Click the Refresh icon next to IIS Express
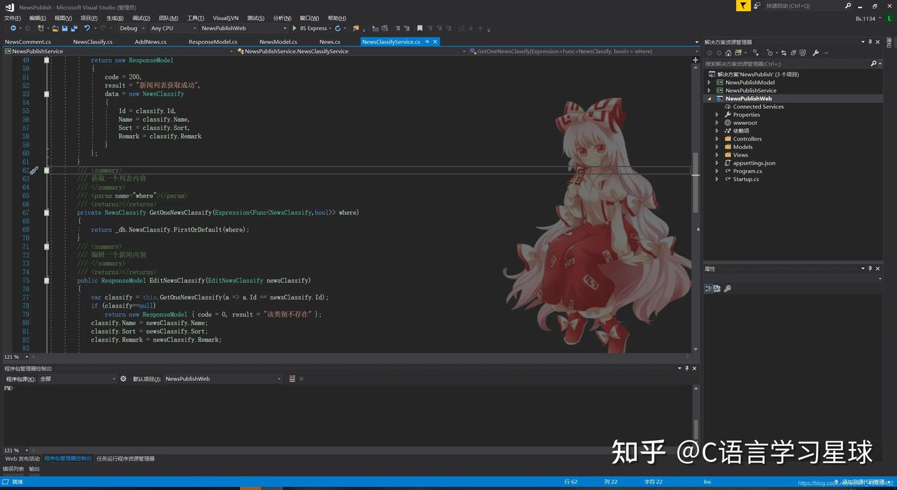Screen dimensions: 897x490 (336, 29)
